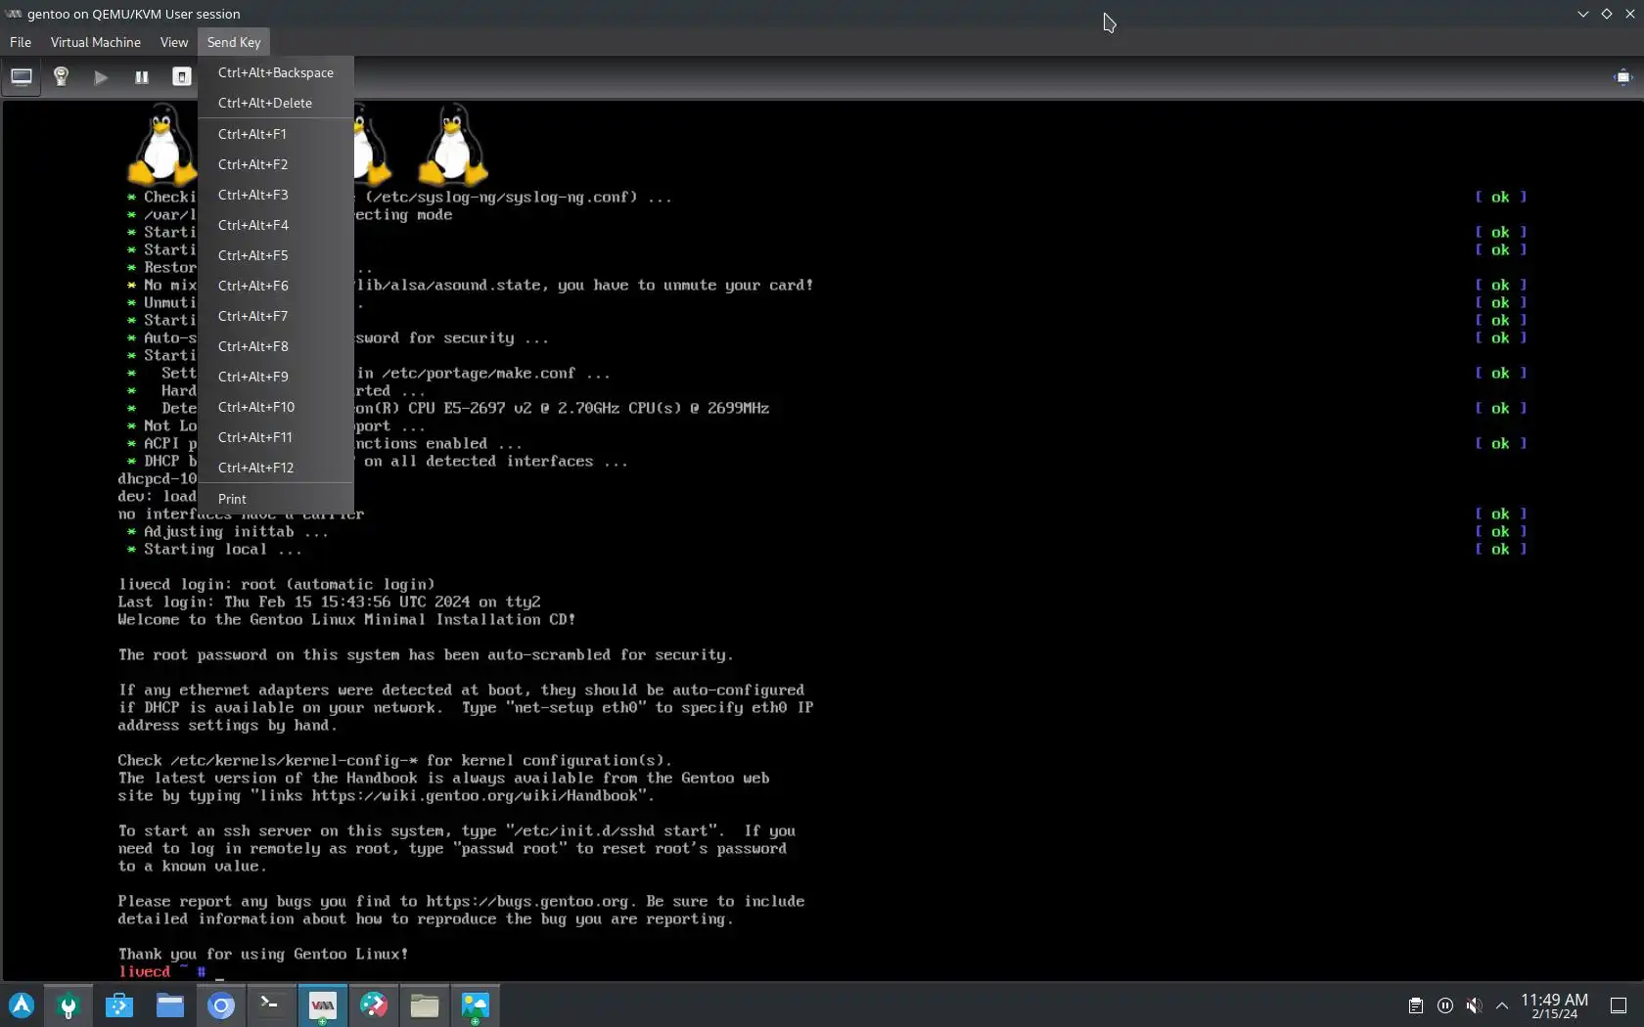
Task: Open the application launcher in the taskbar
Action: (22, 1005)
